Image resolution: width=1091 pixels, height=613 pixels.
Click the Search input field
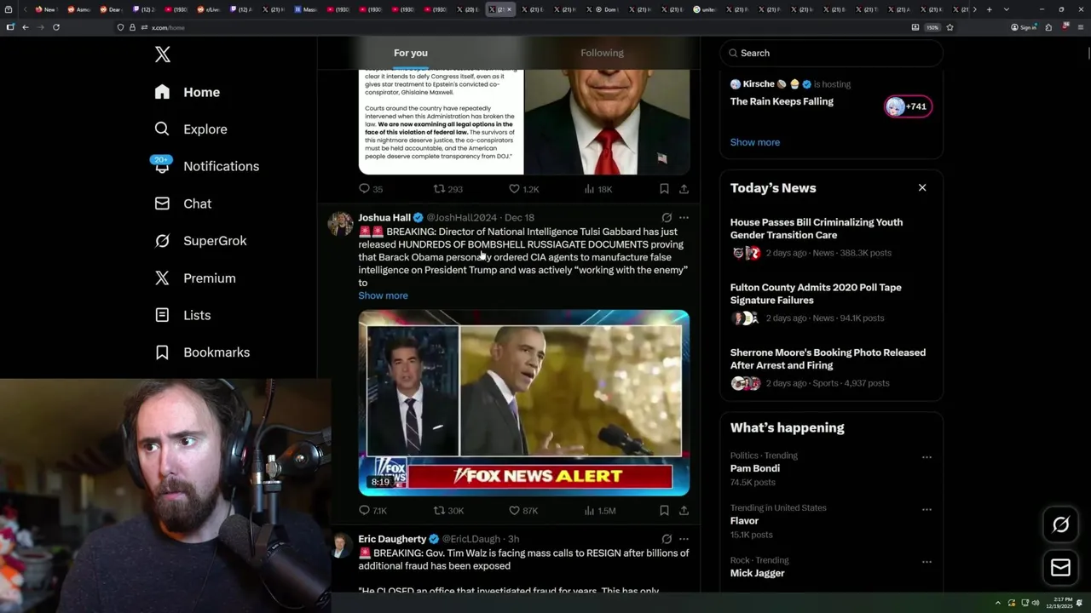point(831,53)
